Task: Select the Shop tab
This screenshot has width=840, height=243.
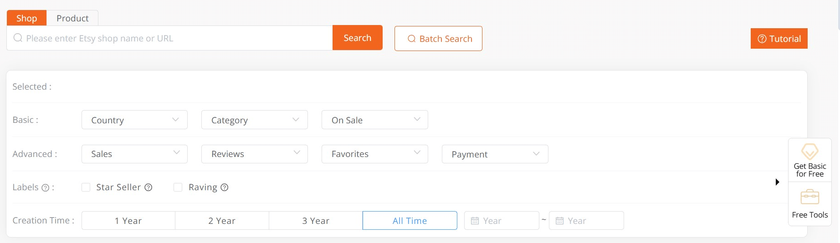Action: tap(26, 18)
